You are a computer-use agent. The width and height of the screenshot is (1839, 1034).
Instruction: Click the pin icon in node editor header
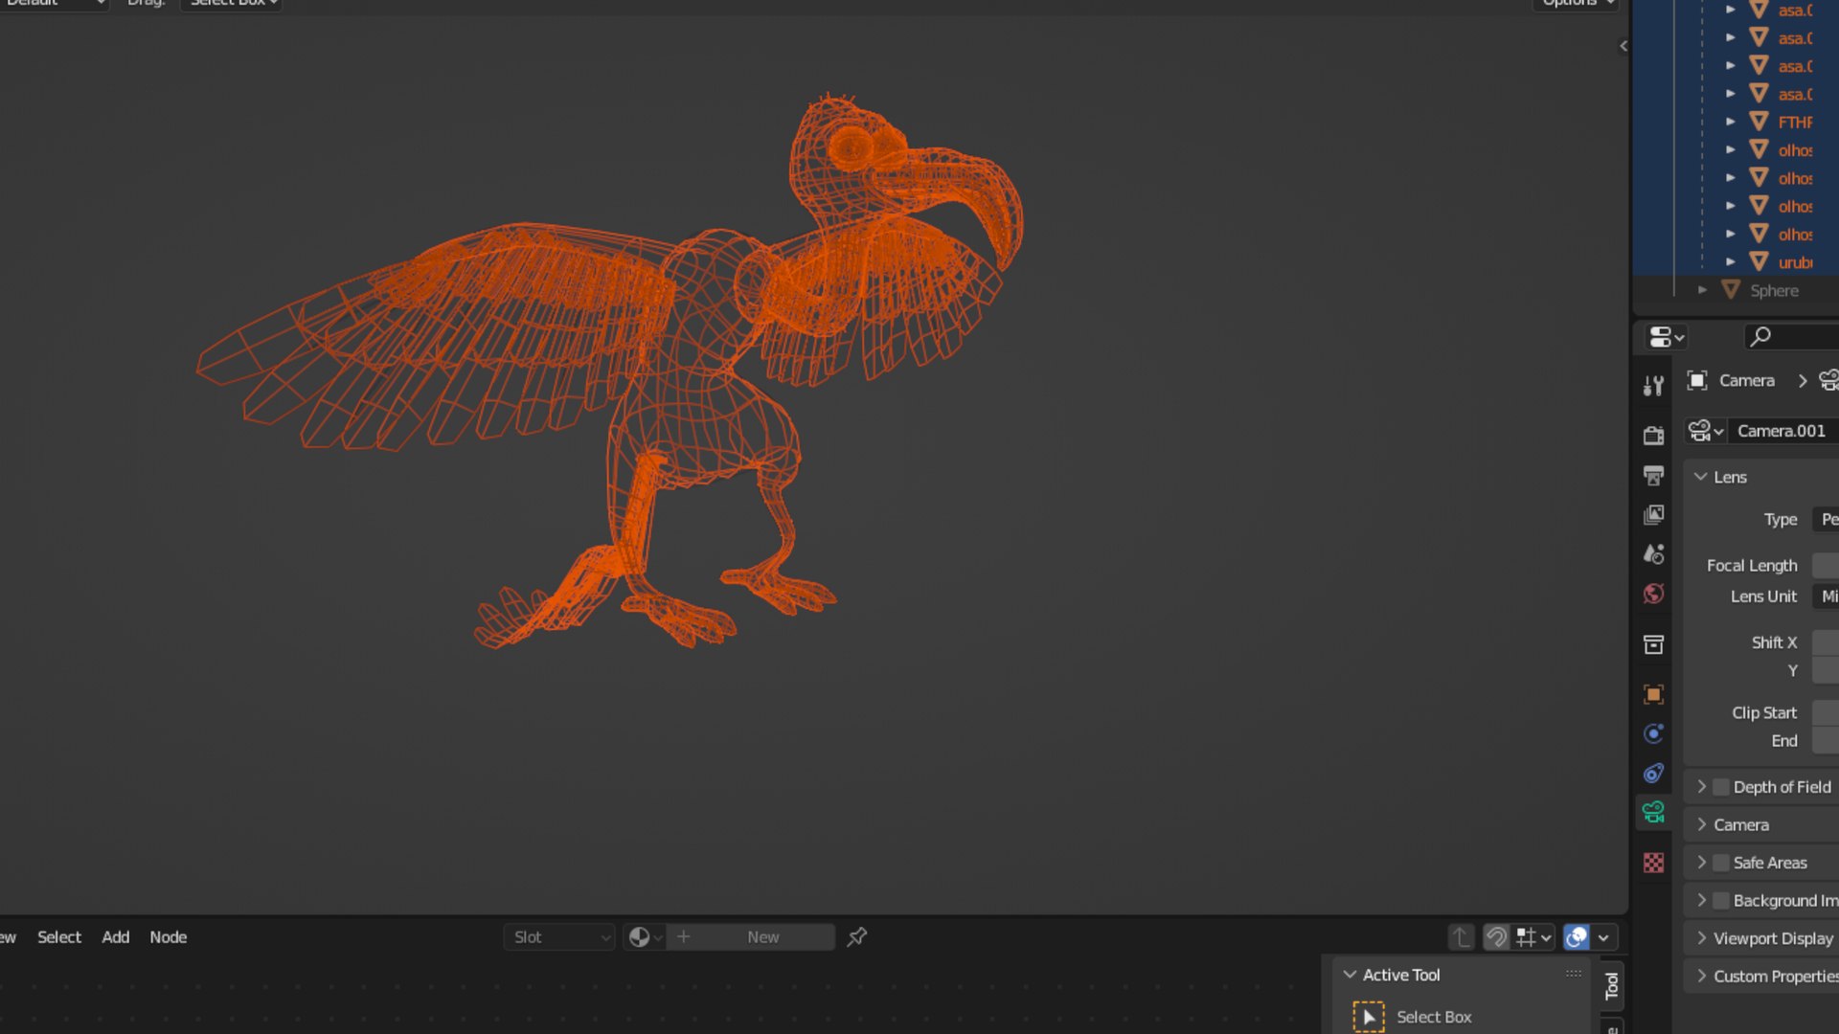[x=857, y=937]
